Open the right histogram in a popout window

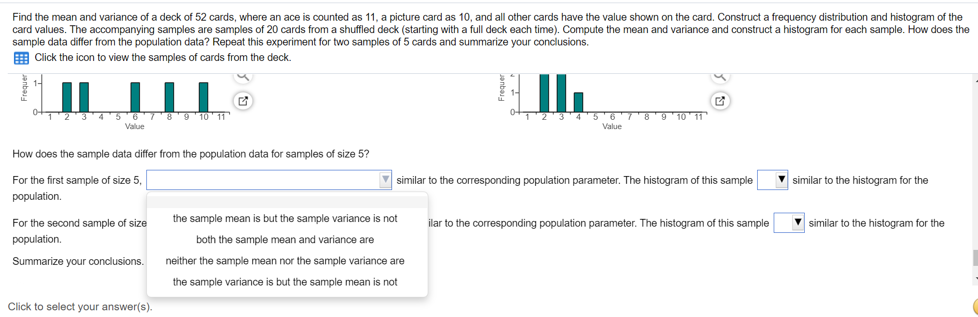click(x=720, y=101)
